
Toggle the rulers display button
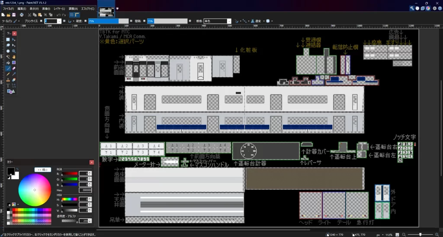[77, 15]
